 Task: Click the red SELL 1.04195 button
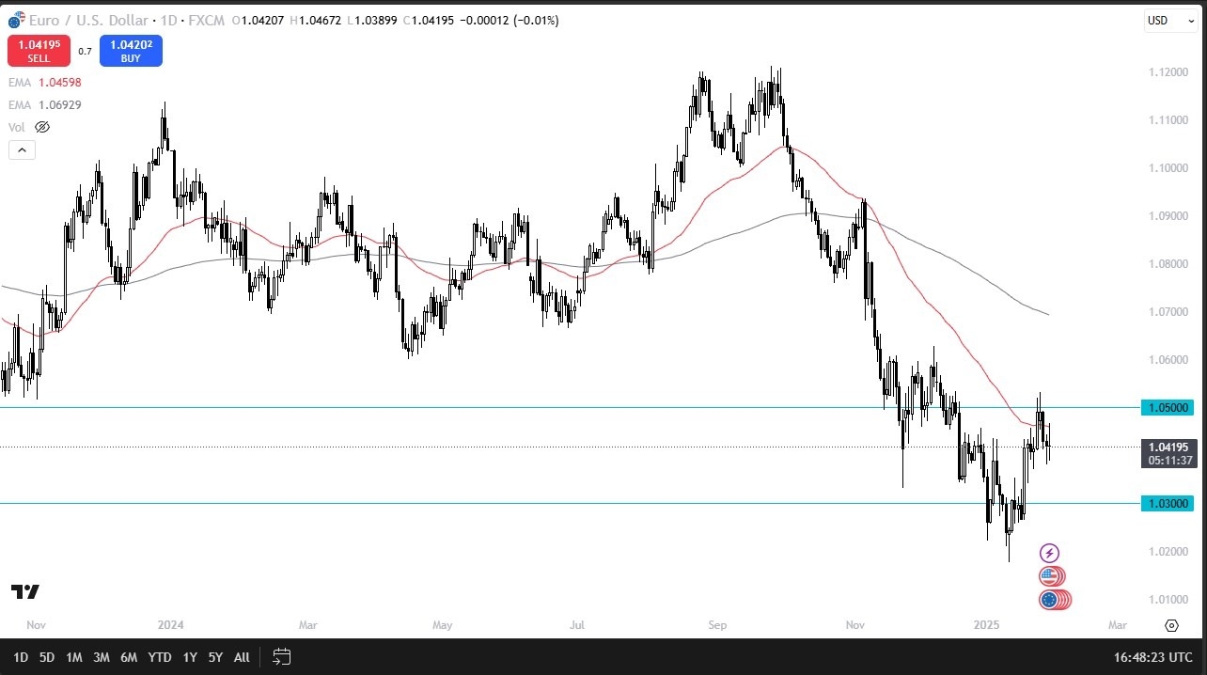pyautogui.click(x=38, y=51)
